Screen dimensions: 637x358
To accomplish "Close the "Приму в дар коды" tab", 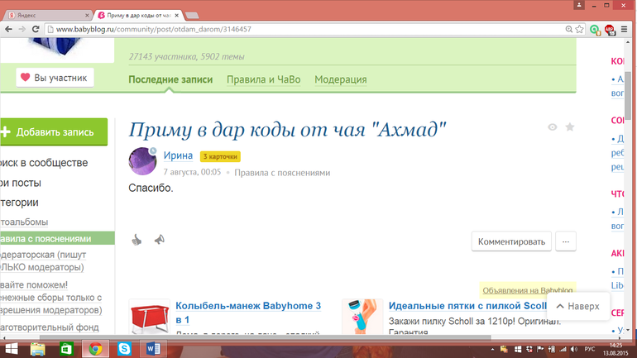I will pos(177,16).
